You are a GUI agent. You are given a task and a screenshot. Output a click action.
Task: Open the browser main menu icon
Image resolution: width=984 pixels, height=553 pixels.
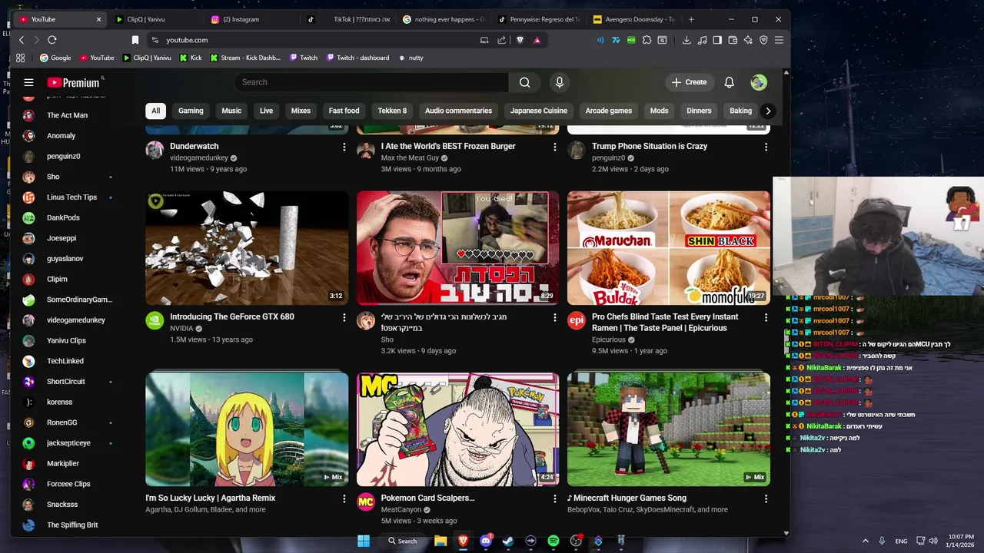tap(779, 40)
